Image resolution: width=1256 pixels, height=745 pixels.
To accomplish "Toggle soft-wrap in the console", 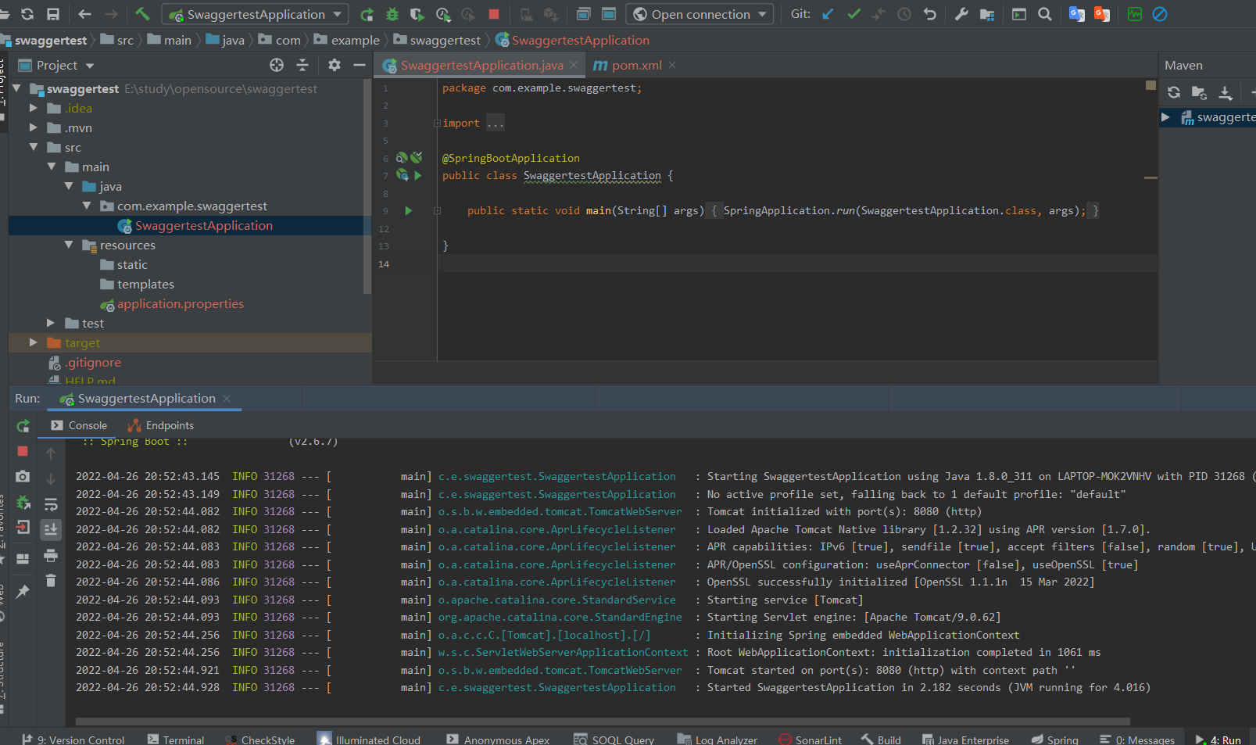I will [x=51, y=504].
